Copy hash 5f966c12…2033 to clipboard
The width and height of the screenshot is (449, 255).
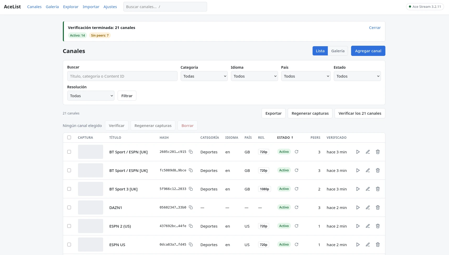[x=191, y=189]
